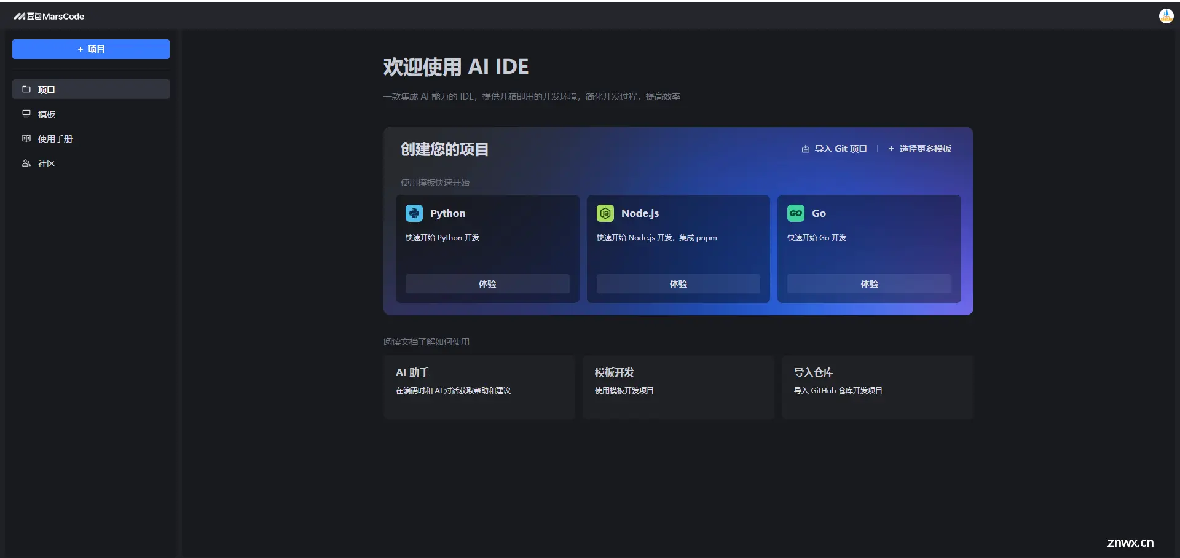Image resolution: width=1180 pixels, height=558 pixels.
Task: Click 体验 button on Python card
Action: click(487, 284)
